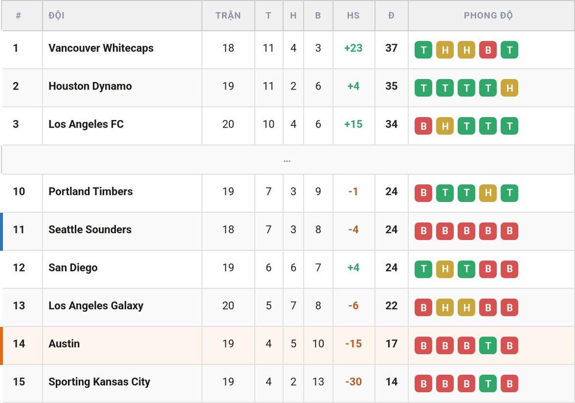Sort by the TRẬN matches header
The image size is (575, 403).
228,15
